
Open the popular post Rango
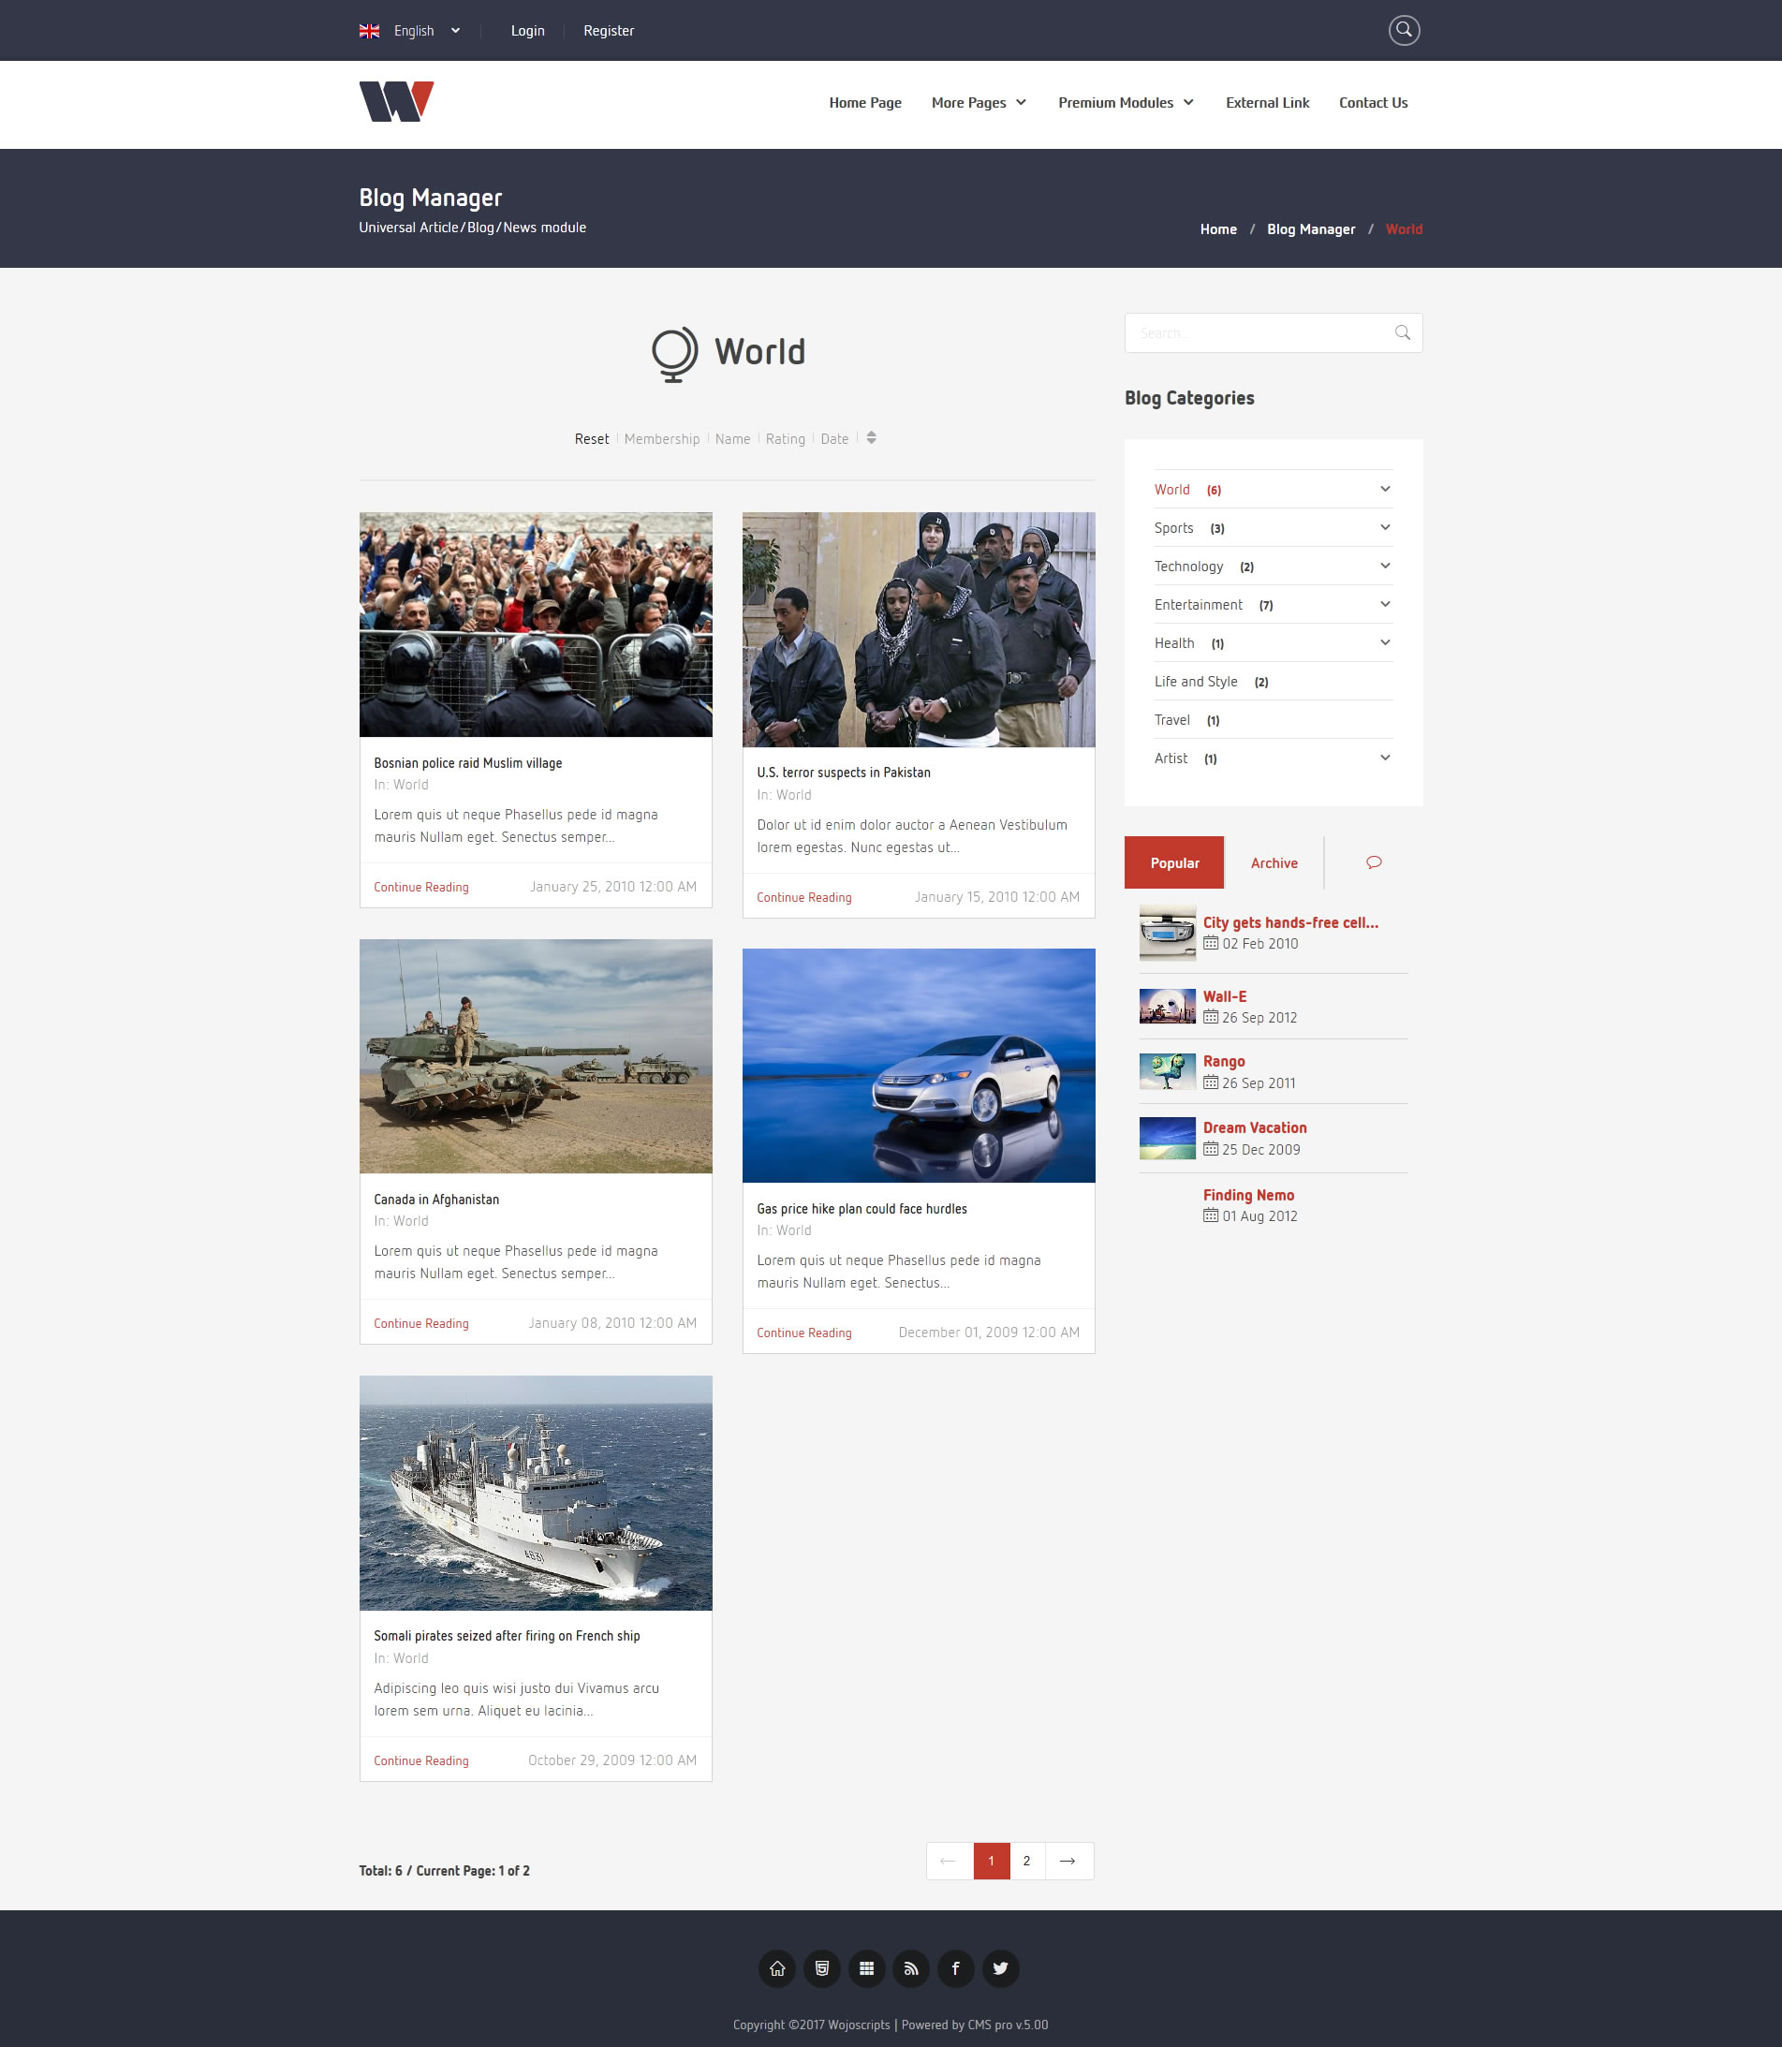click(1223, 1062)
